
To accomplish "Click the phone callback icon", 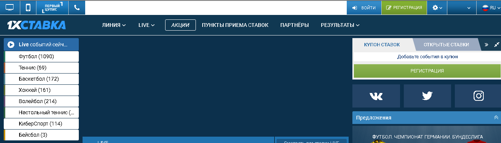I will point(77,7).
